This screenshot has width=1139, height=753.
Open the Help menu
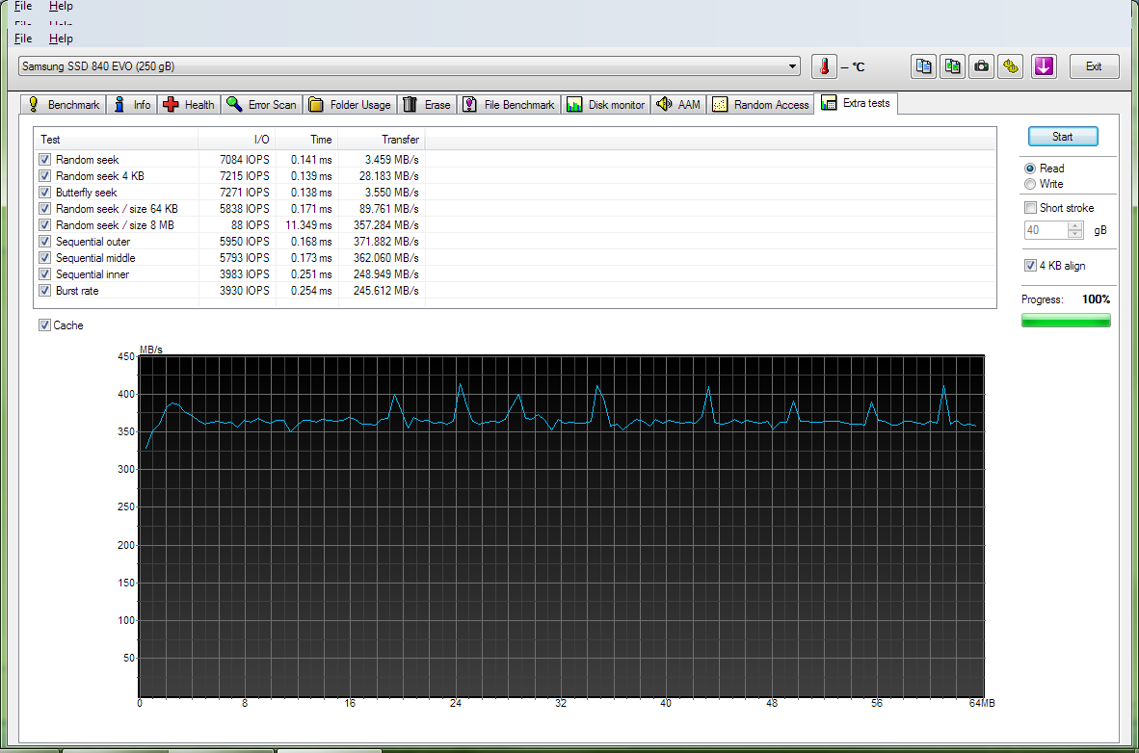coord(61,39)
